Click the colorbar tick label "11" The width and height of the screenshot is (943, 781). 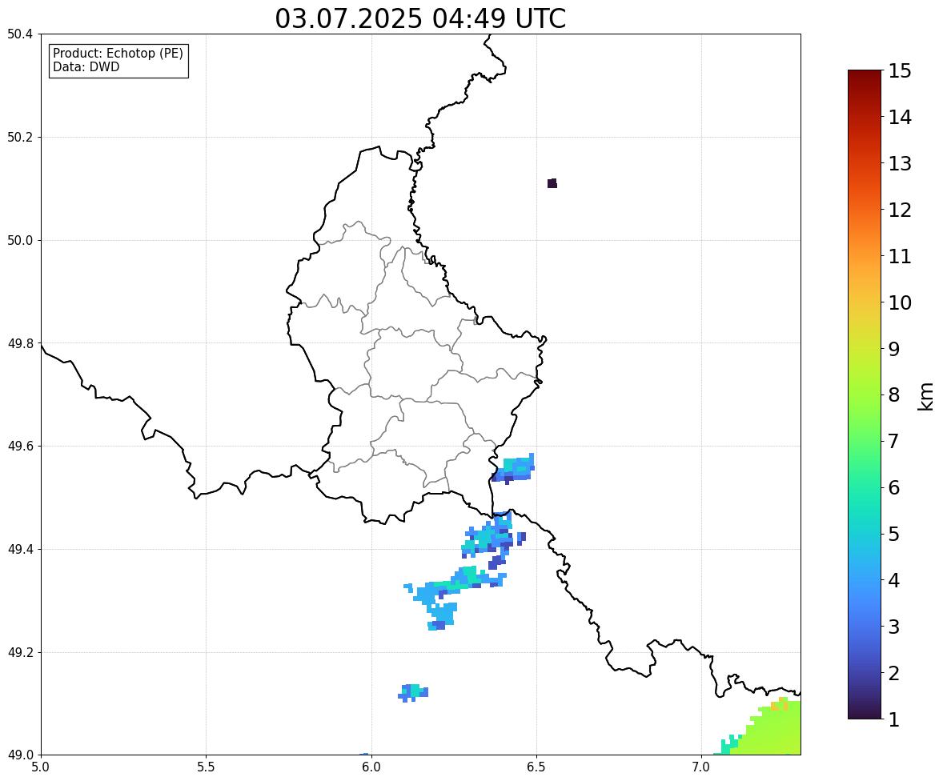(900, 256)
